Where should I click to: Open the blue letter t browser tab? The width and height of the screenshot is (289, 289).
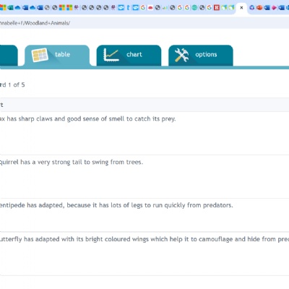(x=128, y=8)
